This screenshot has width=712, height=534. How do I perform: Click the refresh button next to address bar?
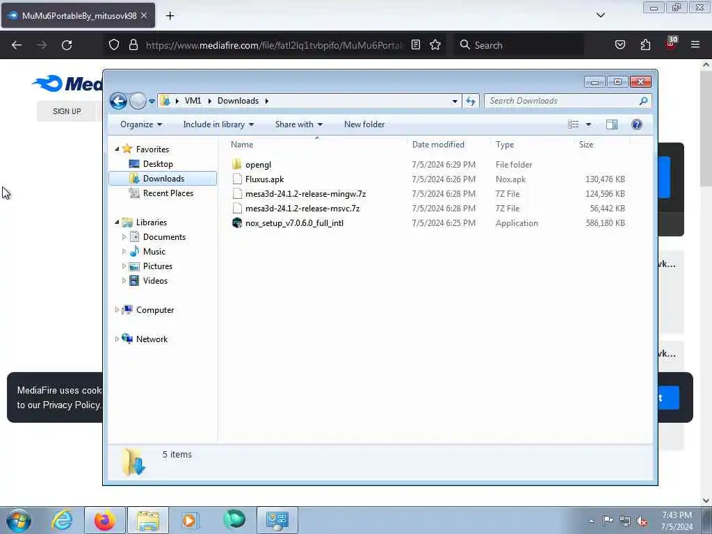[471, 101]
